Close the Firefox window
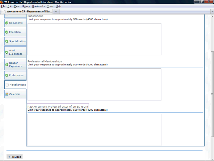The image size is (214, 161). (209, 2)
